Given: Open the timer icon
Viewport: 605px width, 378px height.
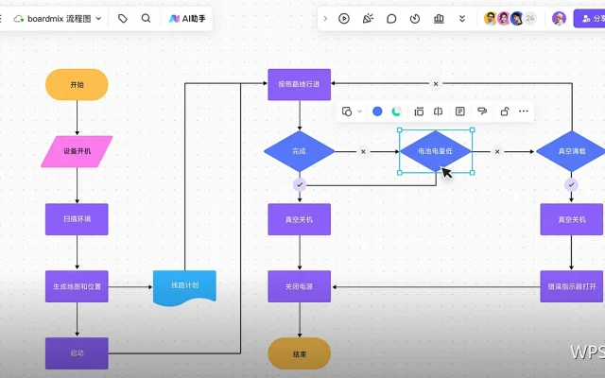Looking at the screenshot, I should 415,19.
